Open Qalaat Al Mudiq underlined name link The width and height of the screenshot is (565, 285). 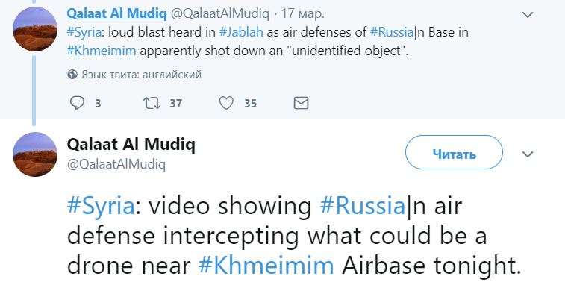[x=116, y=13]
